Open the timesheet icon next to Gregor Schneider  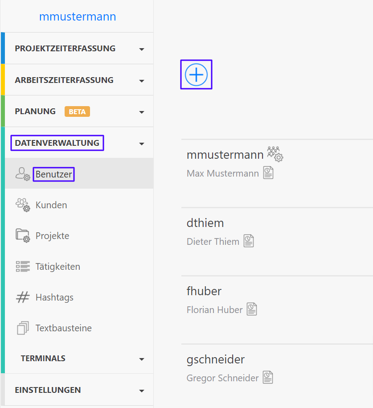click(268, 377)
